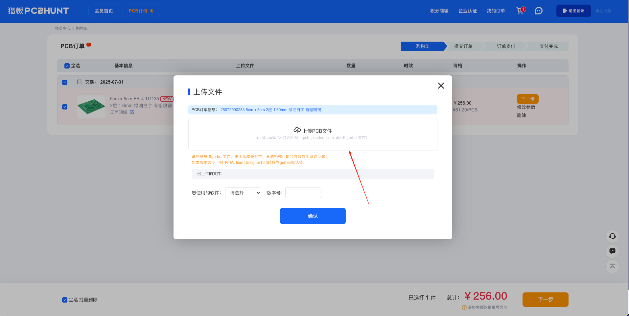This screenshot has height=316, width=629.
Task: Open the 请选择 software dropdown
Action: tap(243, 193)
